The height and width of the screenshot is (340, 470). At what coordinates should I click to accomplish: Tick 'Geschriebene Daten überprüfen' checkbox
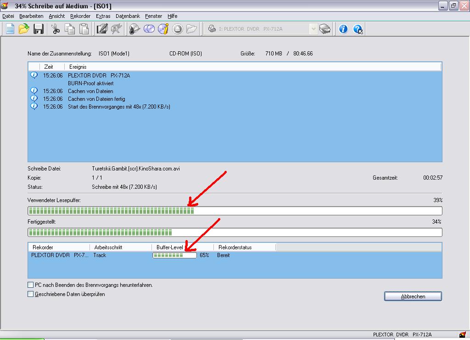pyautogui.click(x=30, y=294)
